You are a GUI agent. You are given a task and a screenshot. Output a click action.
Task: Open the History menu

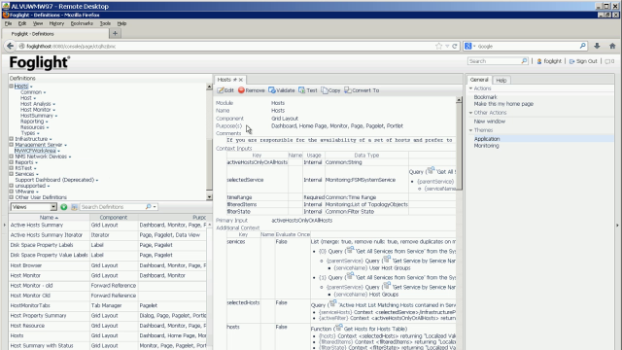pos(56,23)
